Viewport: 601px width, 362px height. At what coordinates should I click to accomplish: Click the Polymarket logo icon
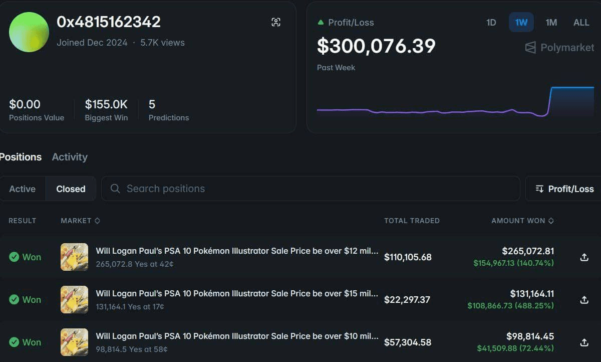click(x=530, y=48)
